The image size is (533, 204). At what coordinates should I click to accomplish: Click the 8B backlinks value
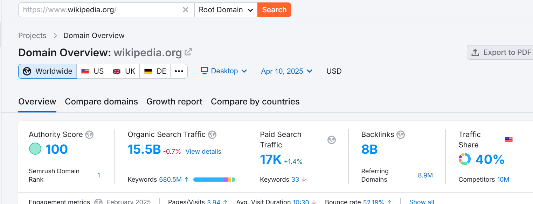[369, 149]
